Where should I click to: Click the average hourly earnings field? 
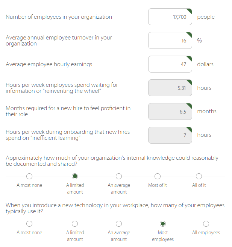point(170,64)
